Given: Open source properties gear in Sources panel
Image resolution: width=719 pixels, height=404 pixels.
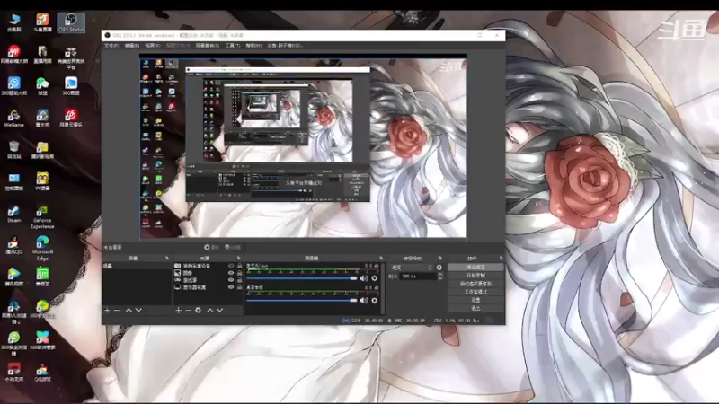Looking at the screenshot, I should (x=198, y=310).
